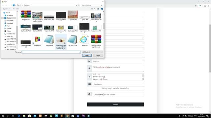The height and width of the screenshot is (118, 211).
Task: Select the Creativity_2_GettyImages jpg thumbnail
Action: (61, 40)
